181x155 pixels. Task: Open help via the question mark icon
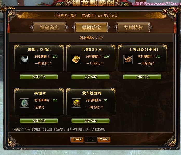[165, 11]
